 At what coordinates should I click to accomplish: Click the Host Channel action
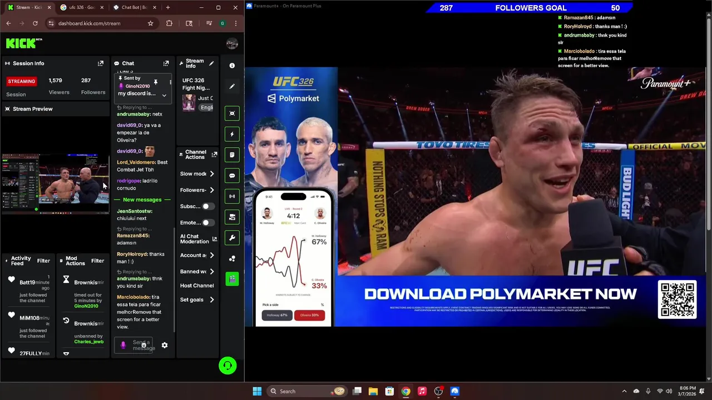pyautogui.click(x=197, y=286)
